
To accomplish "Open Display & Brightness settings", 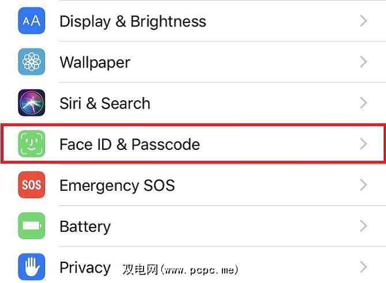I will coord(133,21).
